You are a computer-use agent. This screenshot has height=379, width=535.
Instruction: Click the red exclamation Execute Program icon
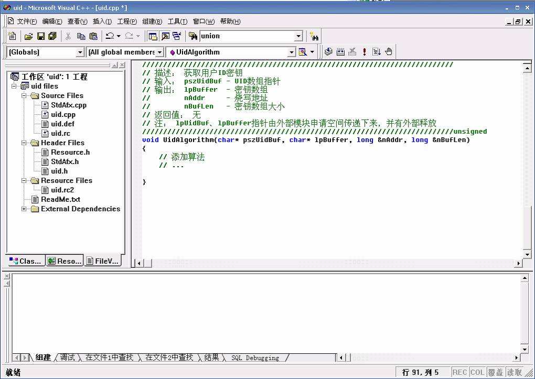pyautogui.click(x=365, y=52)
